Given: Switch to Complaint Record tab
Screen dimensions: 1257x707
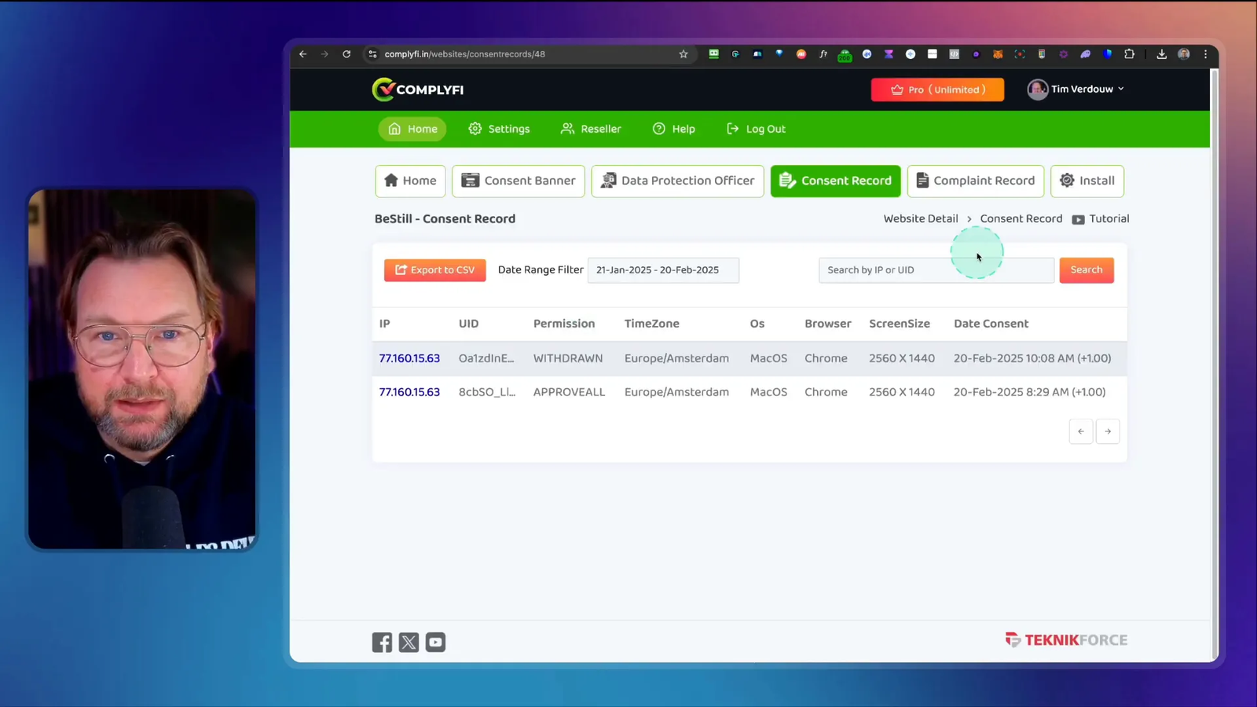Looking at the screenshot, I should pyautogui.click(x=976, y=181).
